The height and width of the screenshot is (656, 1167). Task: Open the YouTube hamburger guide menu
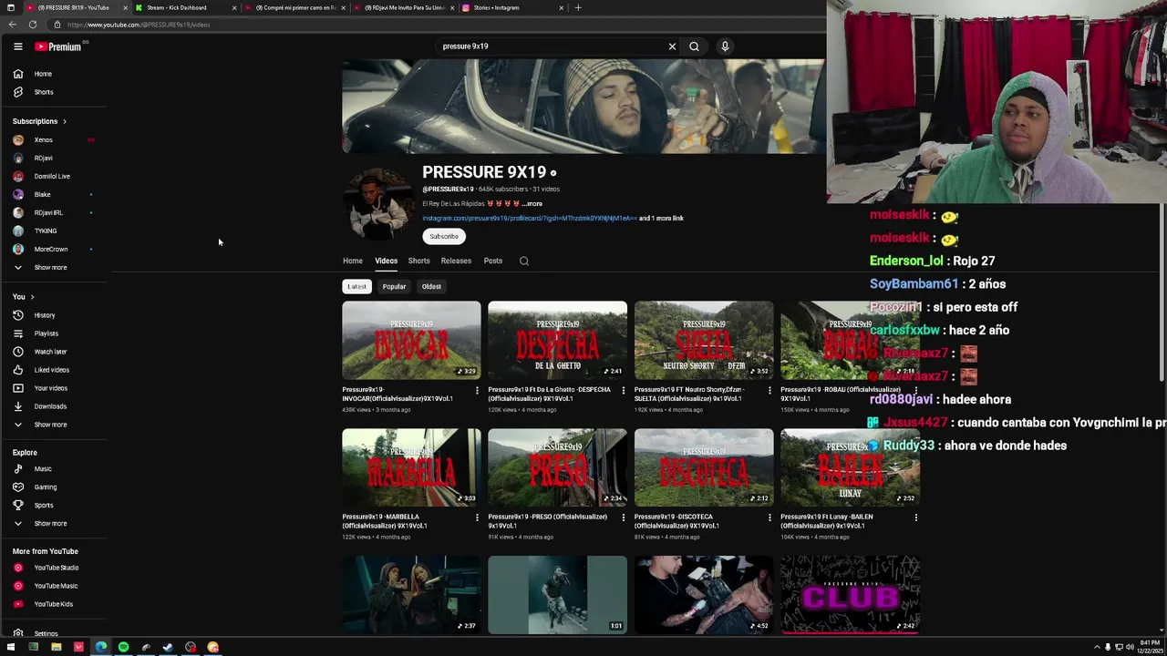17,46
